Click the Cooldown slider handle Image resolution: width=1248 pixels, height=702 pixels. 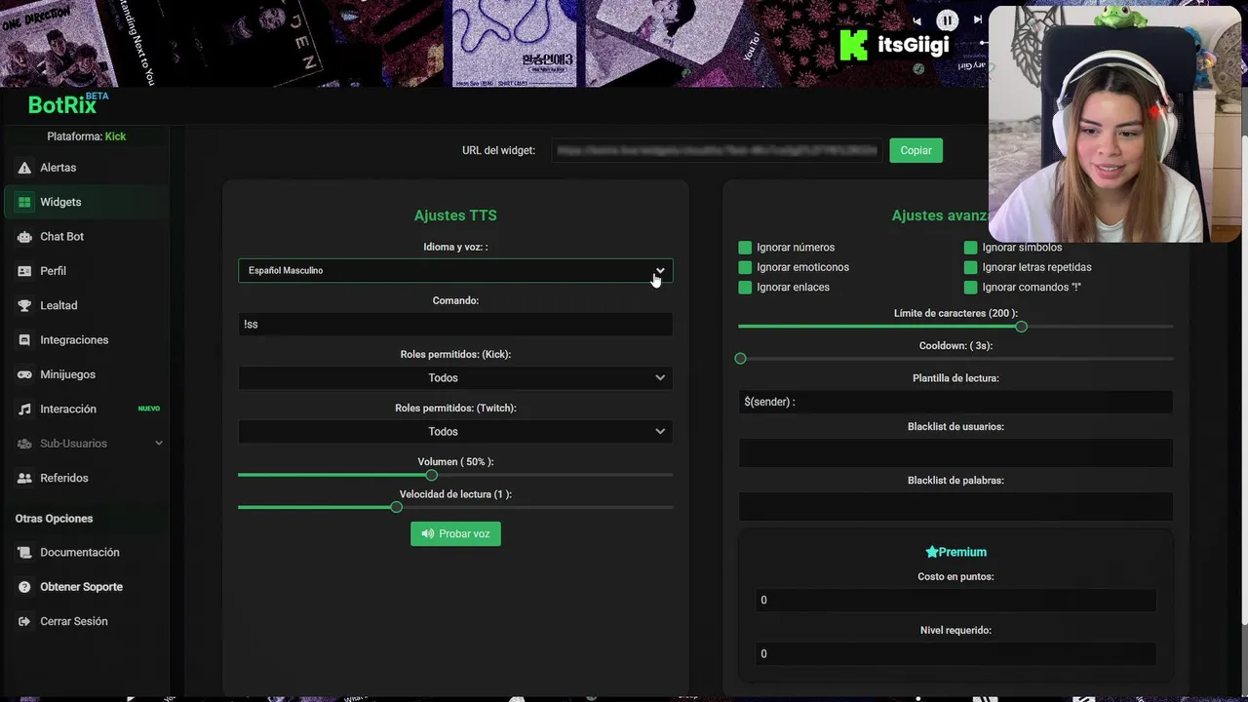(x=740, y=359)
